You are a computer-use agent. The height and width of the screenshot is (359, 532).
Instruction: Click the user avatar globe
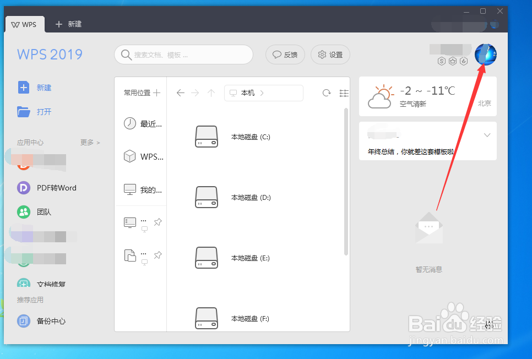[x=485, y=54]
